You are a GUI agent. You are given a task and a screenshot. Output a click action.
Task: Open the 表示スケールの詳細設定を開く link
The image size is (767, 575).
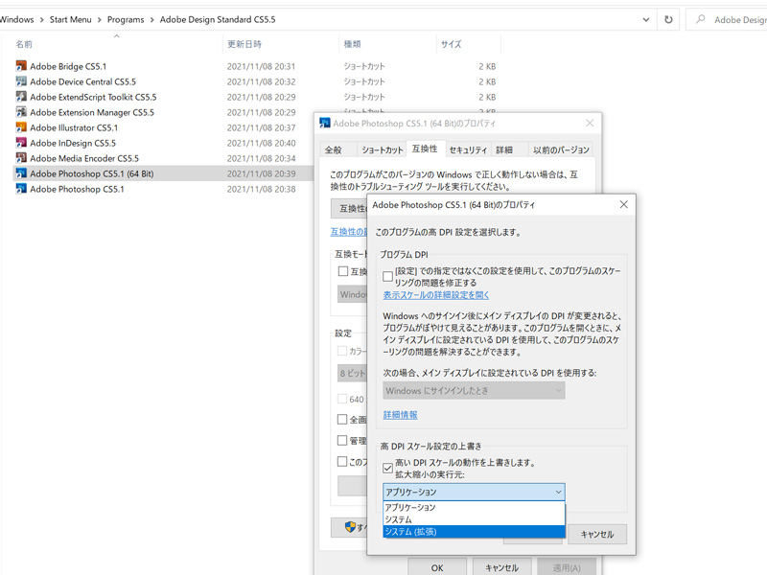coord(436,295)
